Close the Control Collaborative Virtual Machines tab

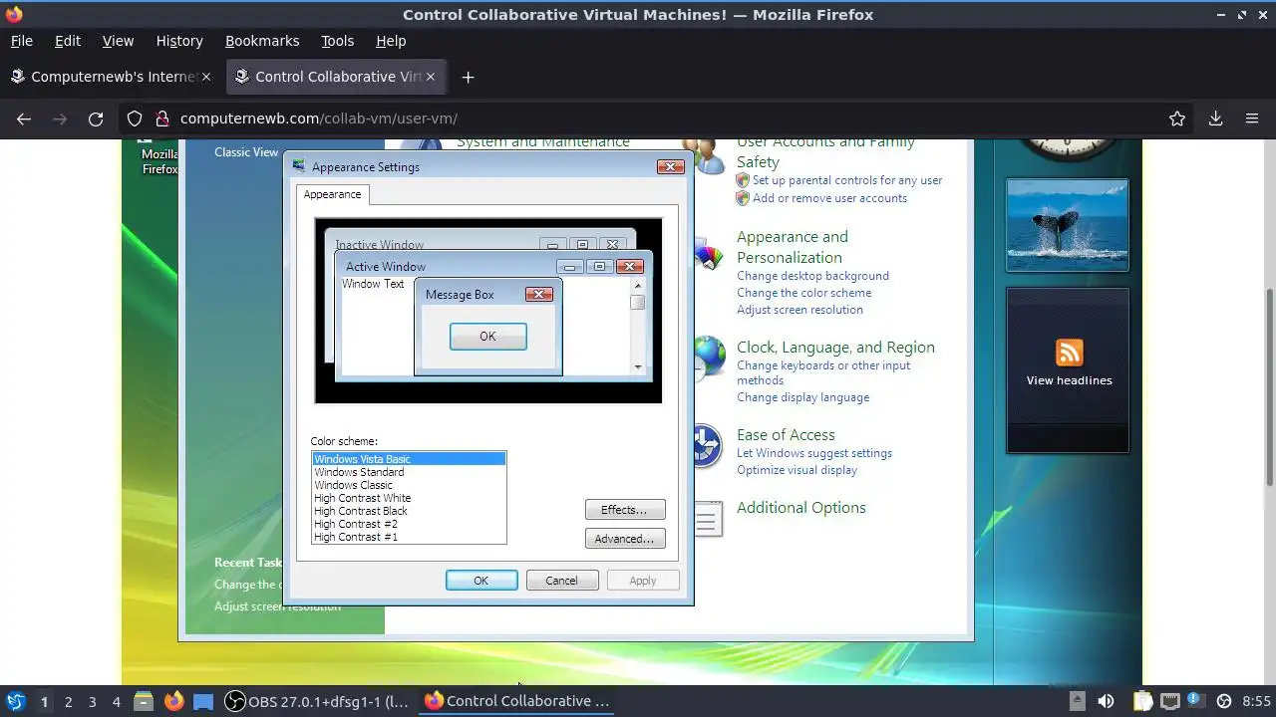(x=433, y=77)
